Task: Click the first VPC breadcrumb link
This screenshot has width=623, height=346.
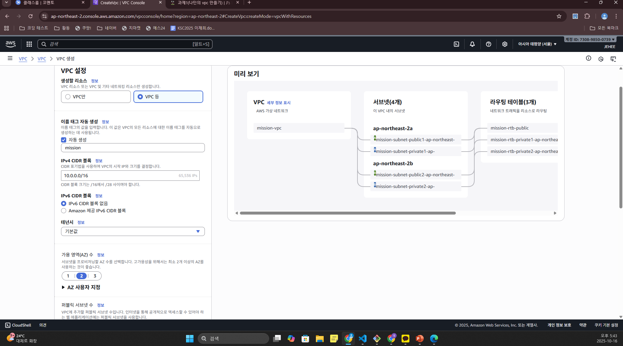Action: coord(23,59)
